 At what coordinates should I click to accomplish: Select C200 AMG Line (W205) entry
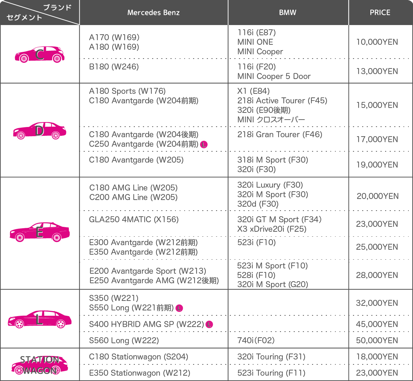point(133,197)
